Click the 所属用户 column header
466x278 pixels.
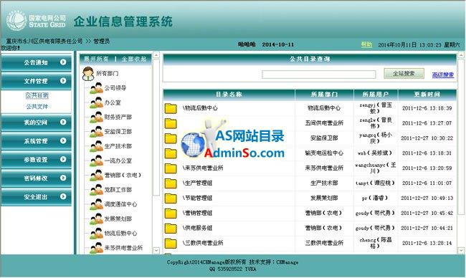coord(376,95)
